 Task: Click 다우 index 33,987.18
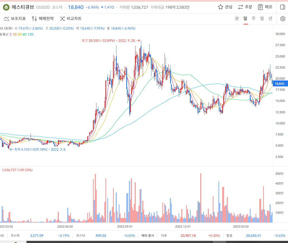click(x=188, y=236)
